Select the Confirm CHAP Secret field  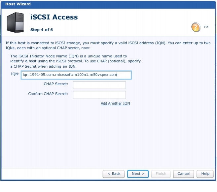99,95
